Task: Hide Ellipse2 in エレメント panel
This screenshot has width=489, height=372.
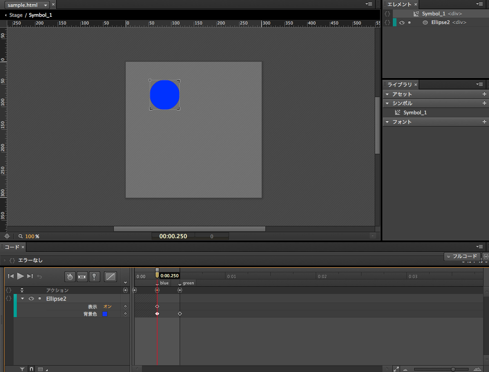Action: click(402, 22)
